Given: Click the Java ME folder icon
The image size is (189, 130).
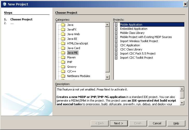Looking at the screenshot, I should click(x=63, y=53).
